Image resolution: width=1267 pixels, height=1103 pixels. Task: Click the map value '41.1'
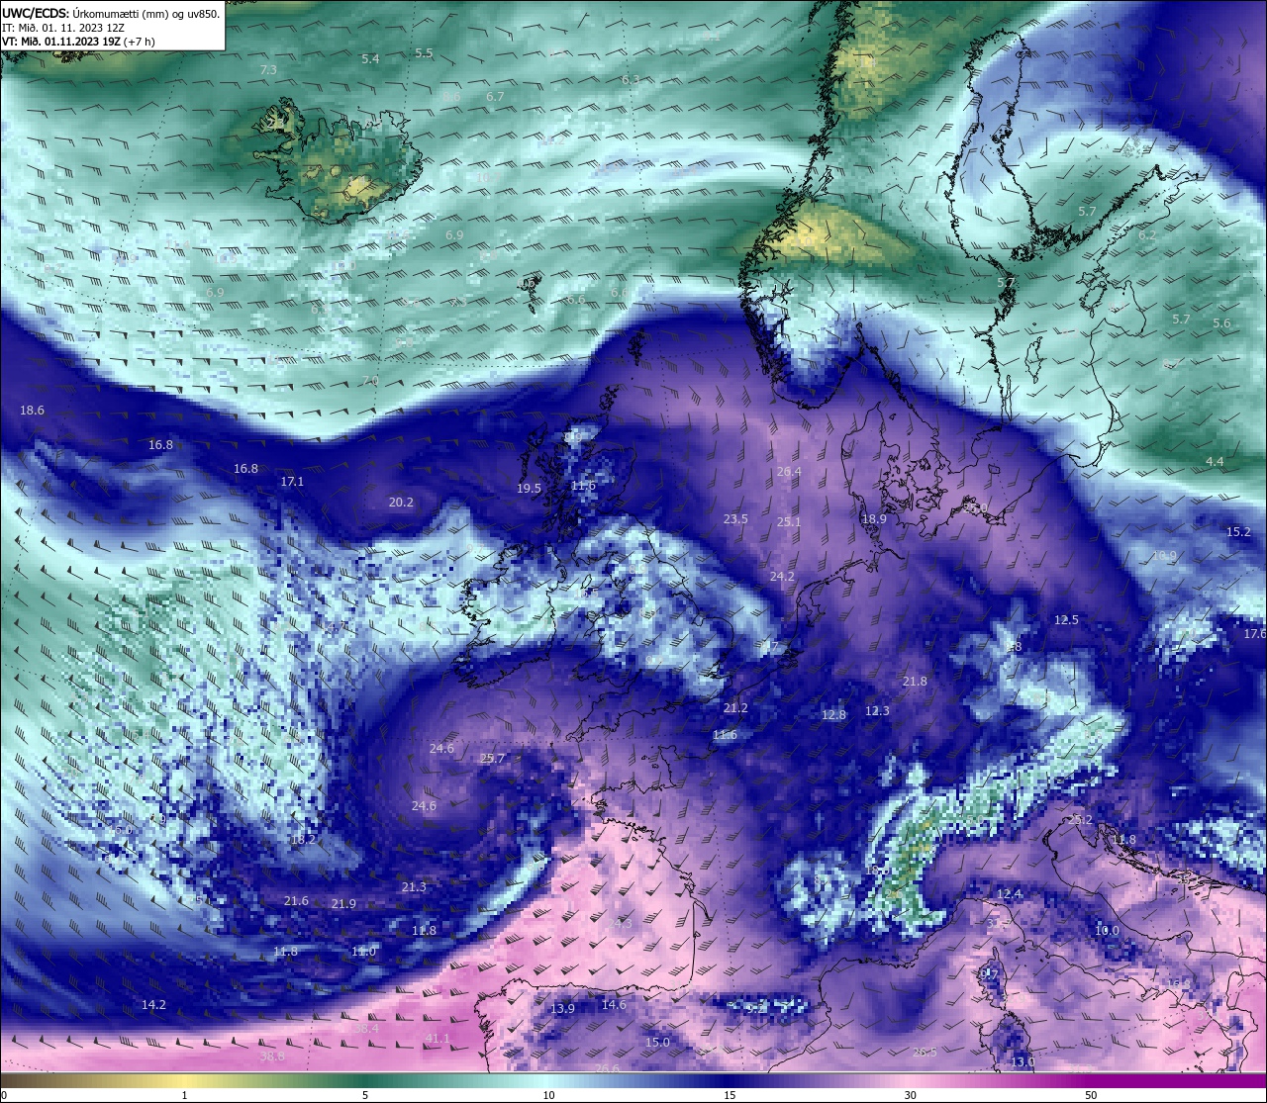click(438, 1039)
